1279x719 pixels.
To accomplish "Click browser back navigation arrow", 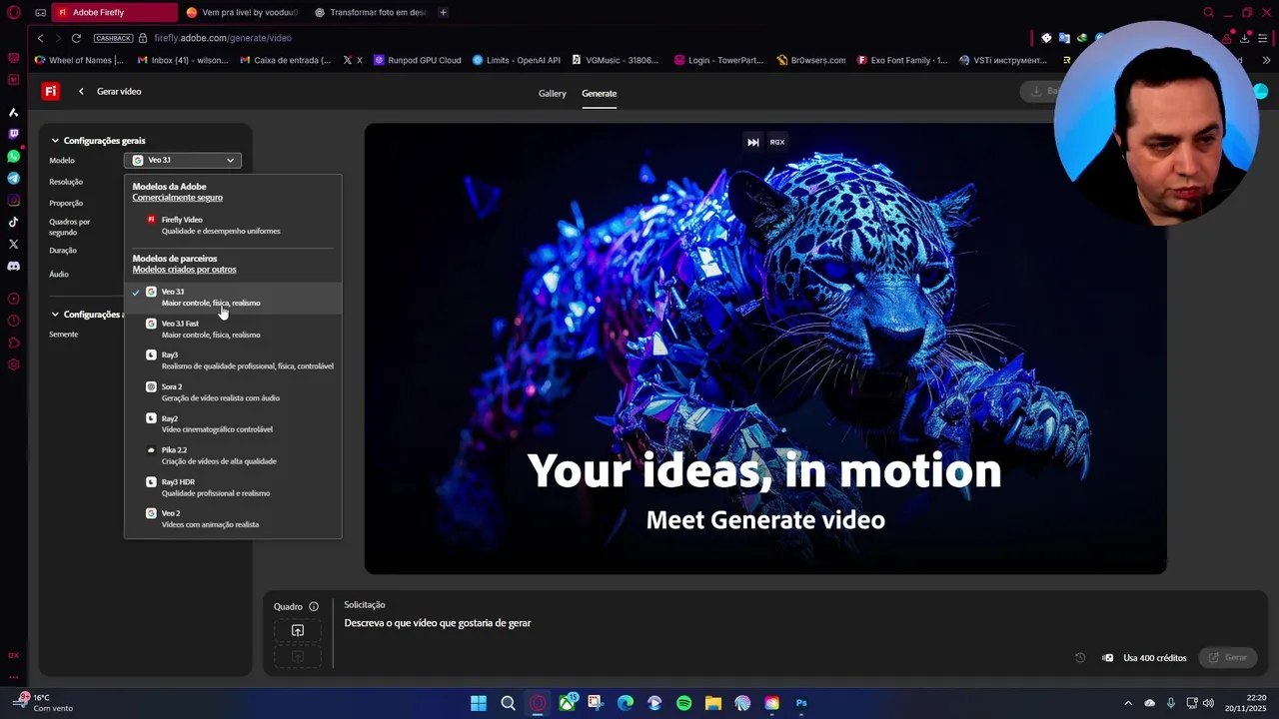I will pos(40,38).
